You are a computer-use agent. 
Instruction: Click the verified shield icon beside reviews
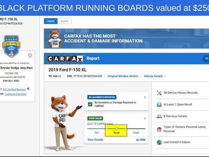(28, 89)
